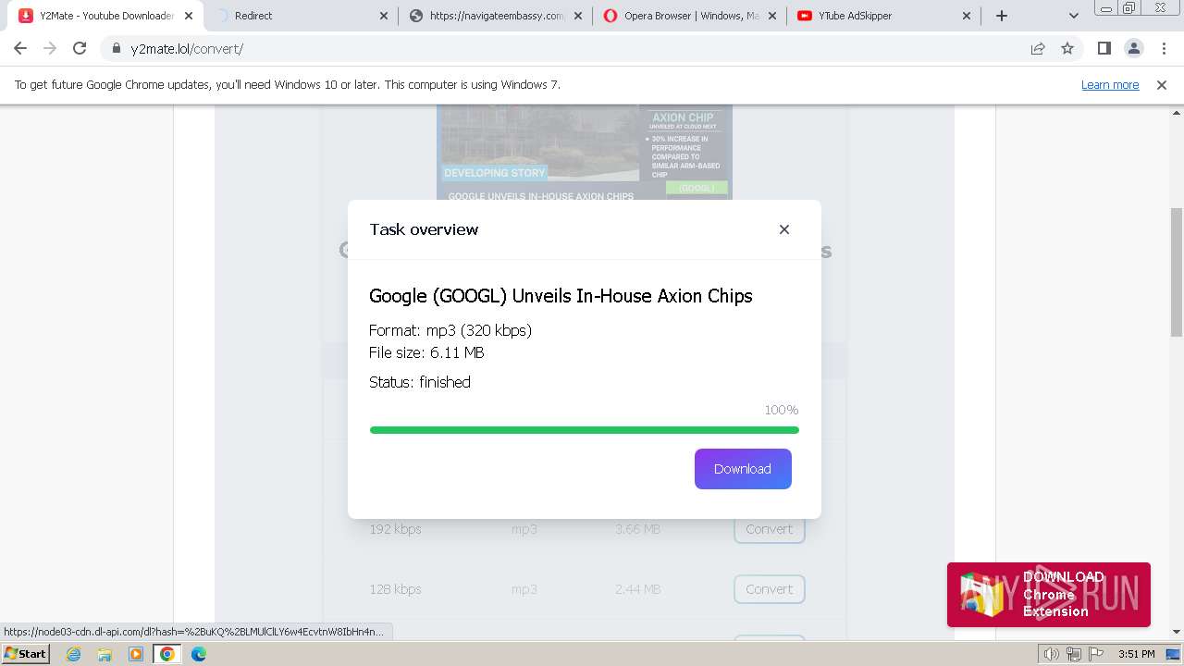Click the video thumbnail about Axion chips
This screenshot has height=666, width=1184.
[585, 153]
